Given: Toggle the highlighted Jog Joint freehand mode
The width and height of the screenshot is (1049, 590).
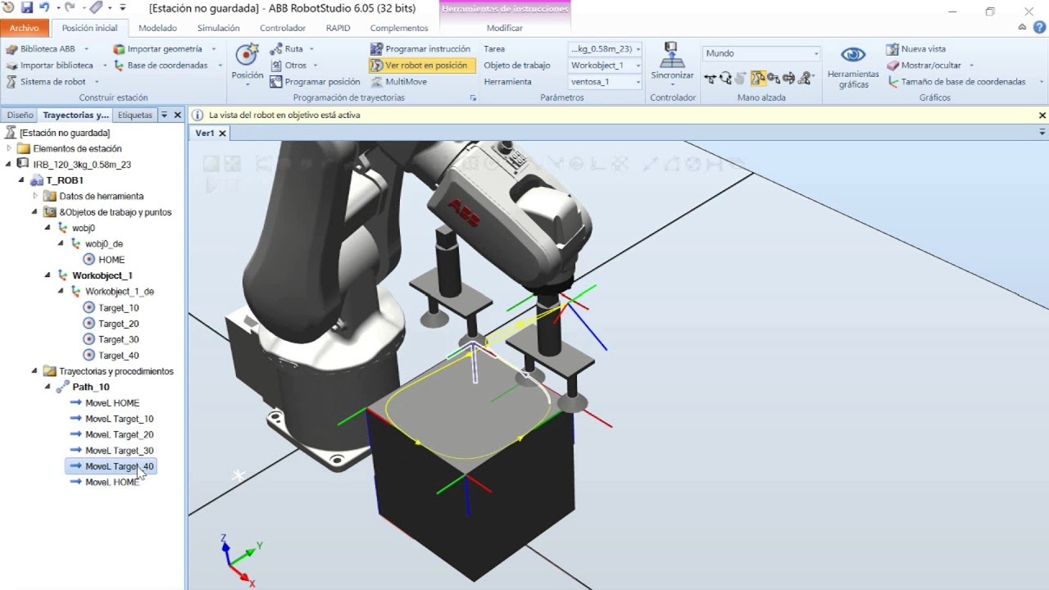Looking at the screenshot, I should click(757, 79).
